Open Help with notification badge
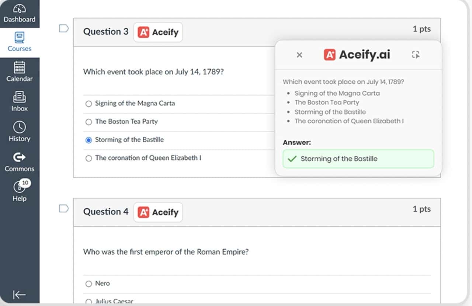The height and width of the screenshot is (306, 472). [19, 191]
